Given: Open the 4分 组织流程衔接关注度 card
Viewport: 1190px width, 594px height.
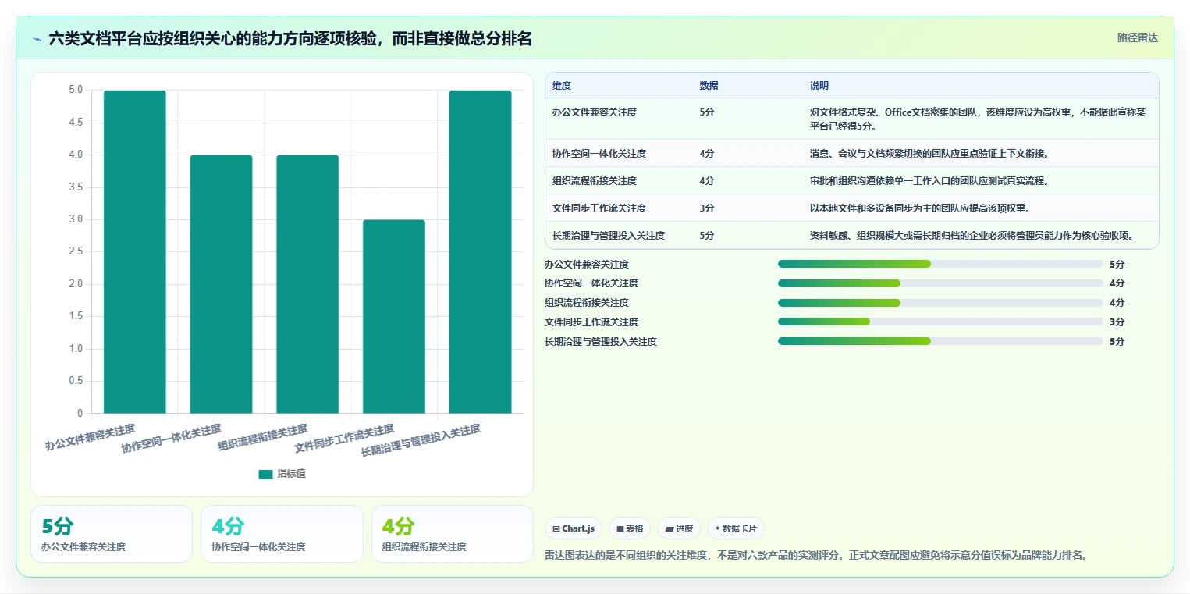Looking at the screenshot, I should click(x=453, y=534).
